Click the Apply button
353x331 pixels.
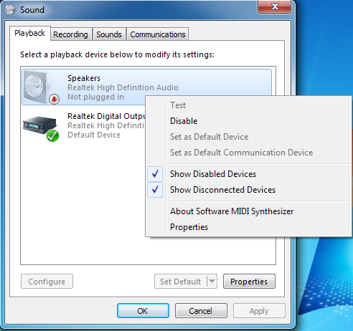pos(259,311)
